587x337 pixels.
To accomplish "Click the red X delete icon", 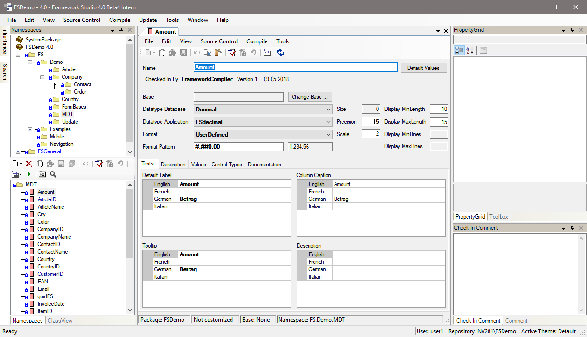I will coord(29,164).
